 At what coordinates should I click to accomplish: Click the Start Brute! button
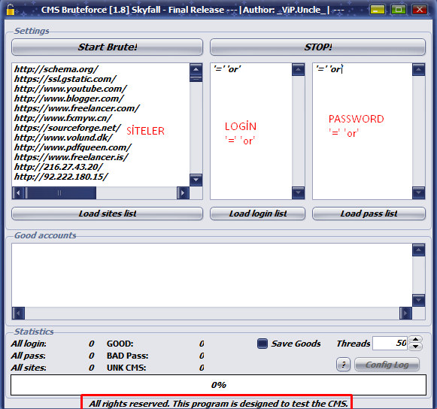coord(108,47)
